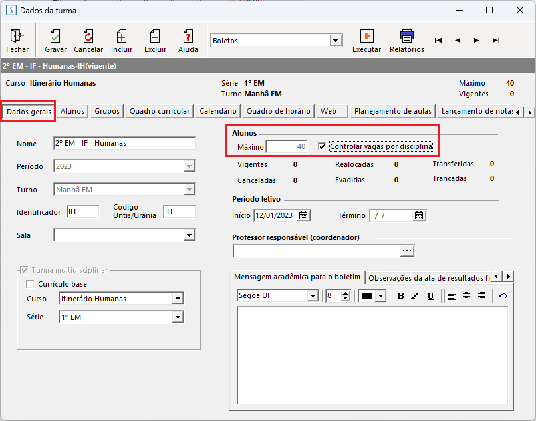
Task: Jump to the last record
Action: coord(496,41)
